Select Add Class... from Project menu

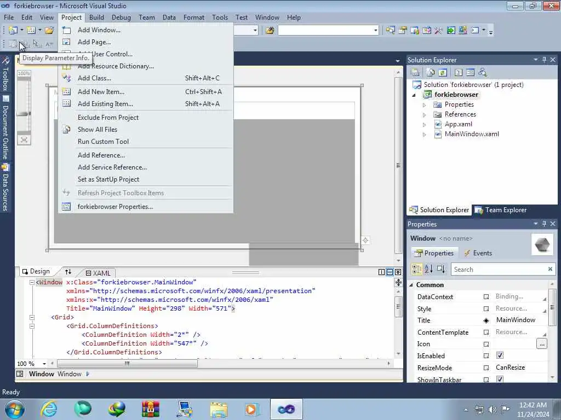(x=146, y=78)
